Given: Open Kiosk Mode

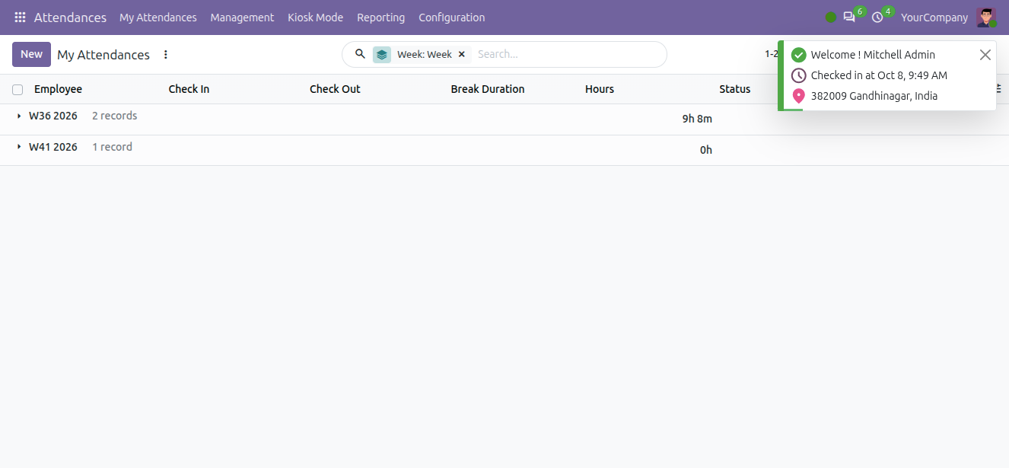Looking at the screenshot, I should 315,18.
